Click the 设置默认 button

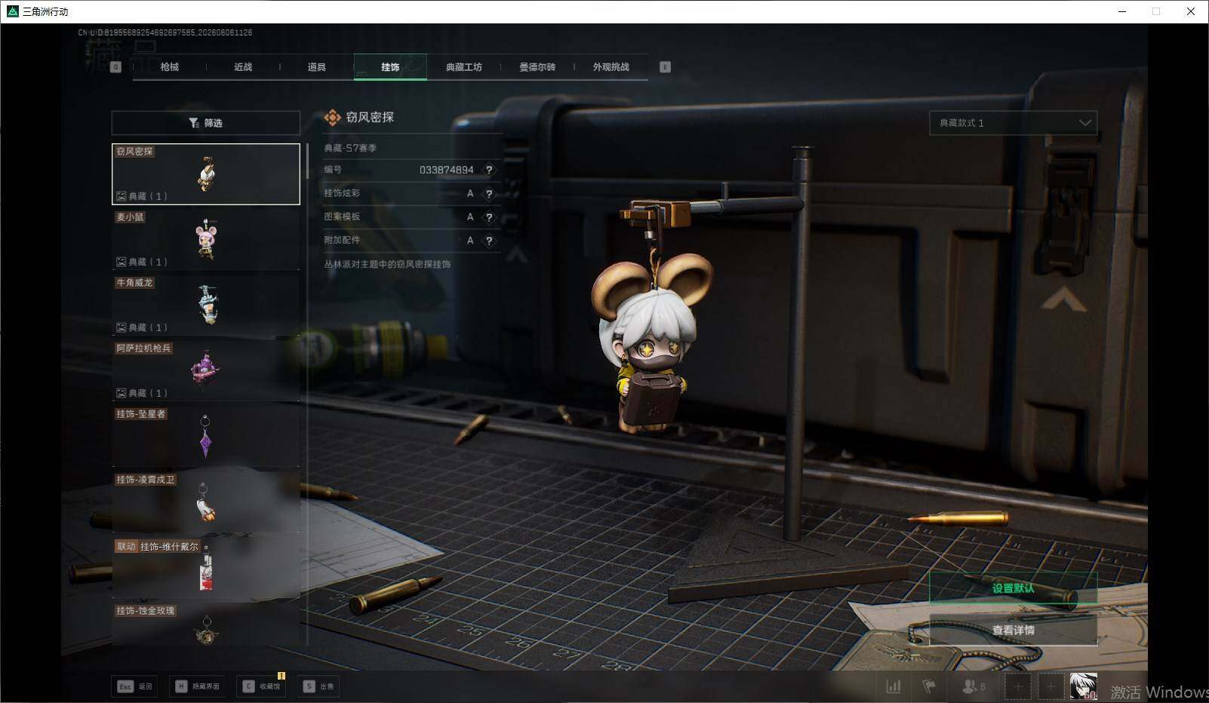tap(1014, 588)
